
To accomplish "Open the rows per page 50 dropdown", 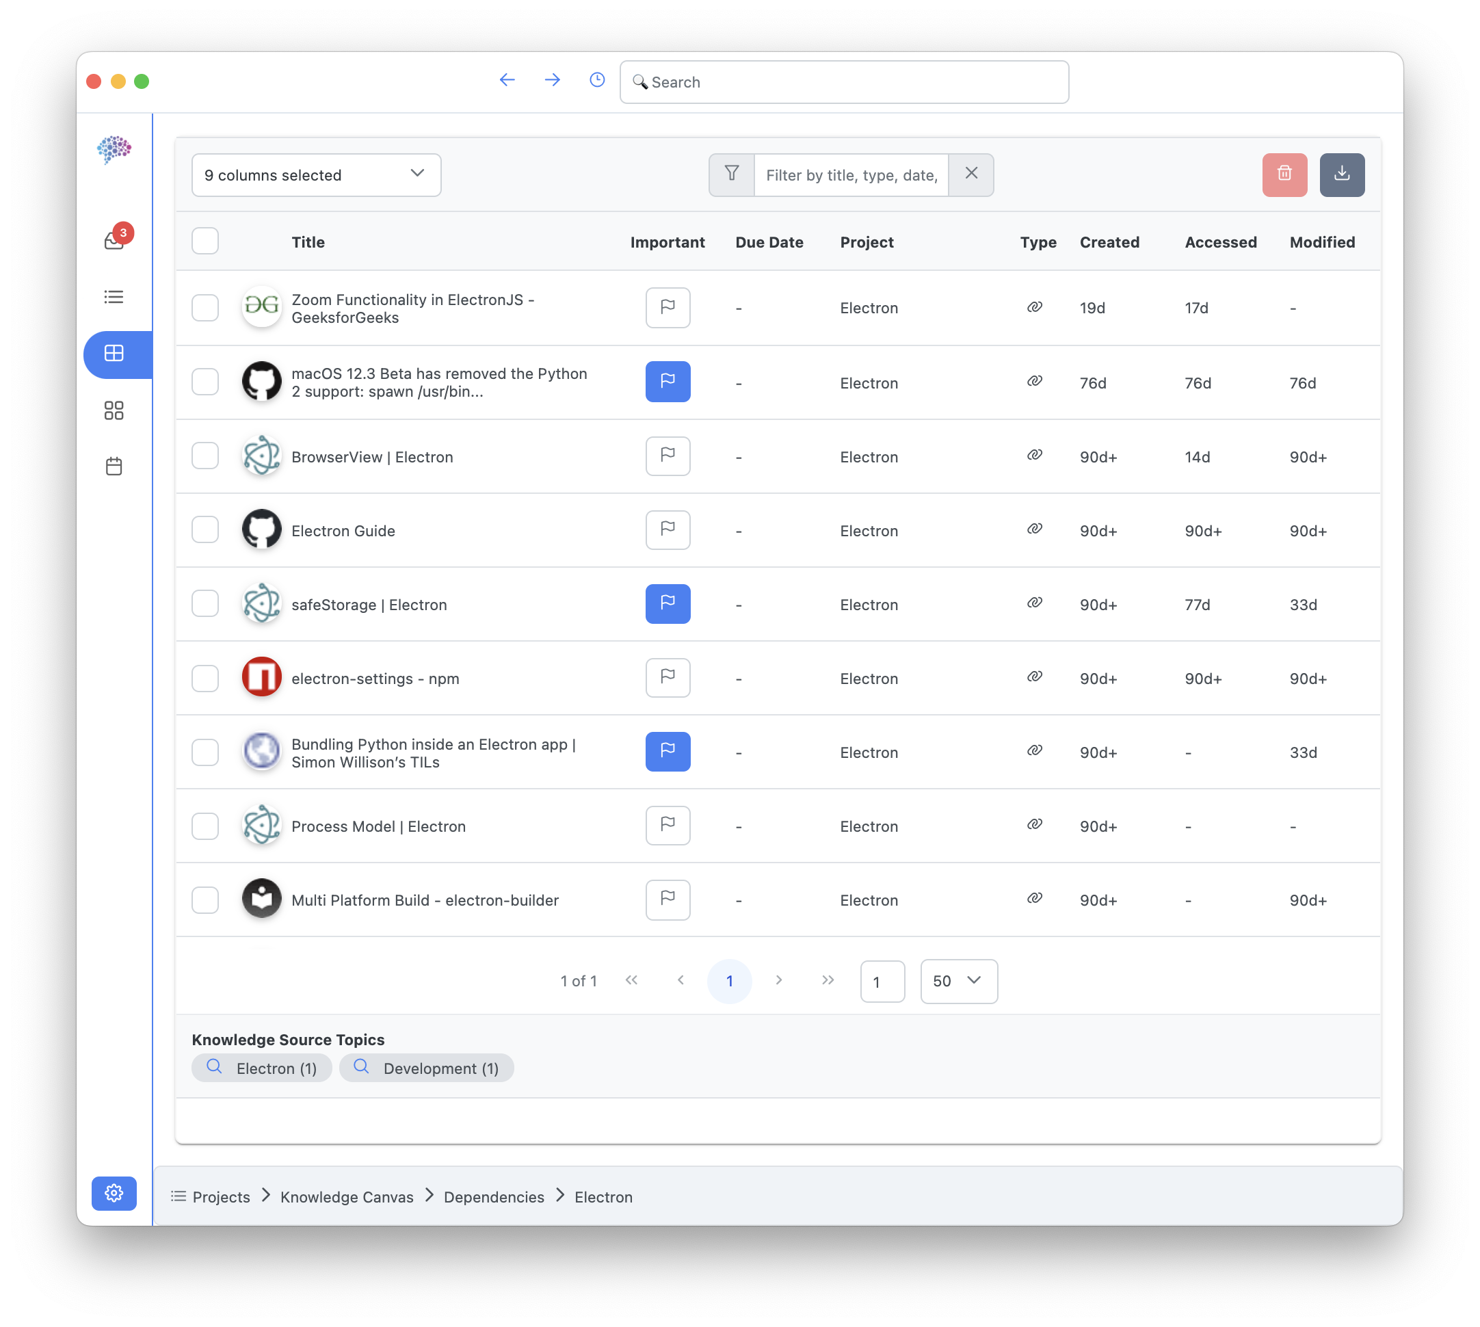I will click(x=958, y=981).
